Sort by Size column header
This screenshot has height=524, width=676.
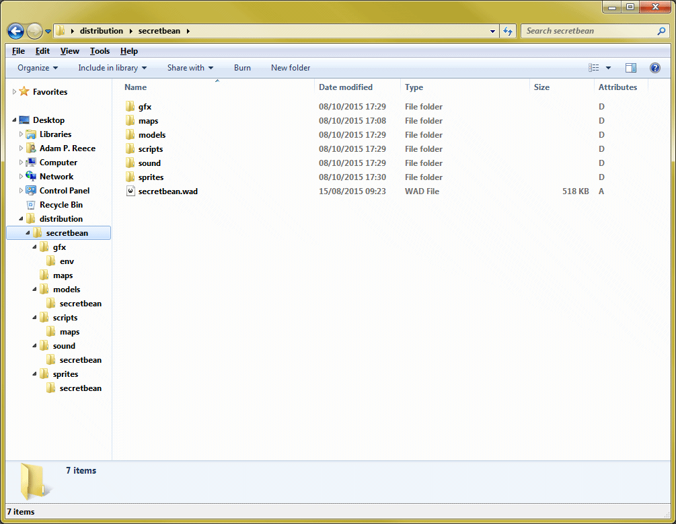[x=562, y=87]
